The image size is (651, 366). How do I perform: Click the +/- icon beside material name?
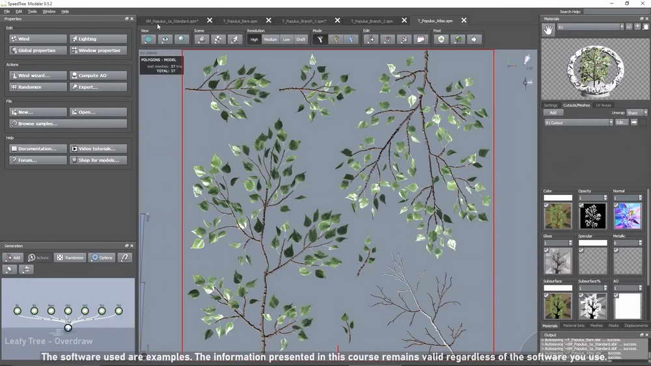point(629,27)
